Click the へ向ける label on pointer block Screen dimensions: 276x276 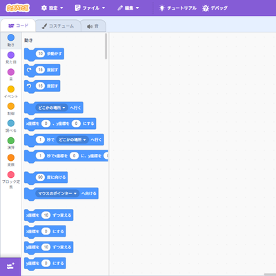89,193
